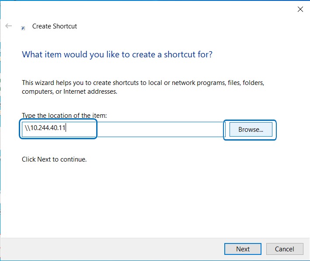Click the Create Shortcut wizard icon
The image size is (310, 261).
(23, 27)
